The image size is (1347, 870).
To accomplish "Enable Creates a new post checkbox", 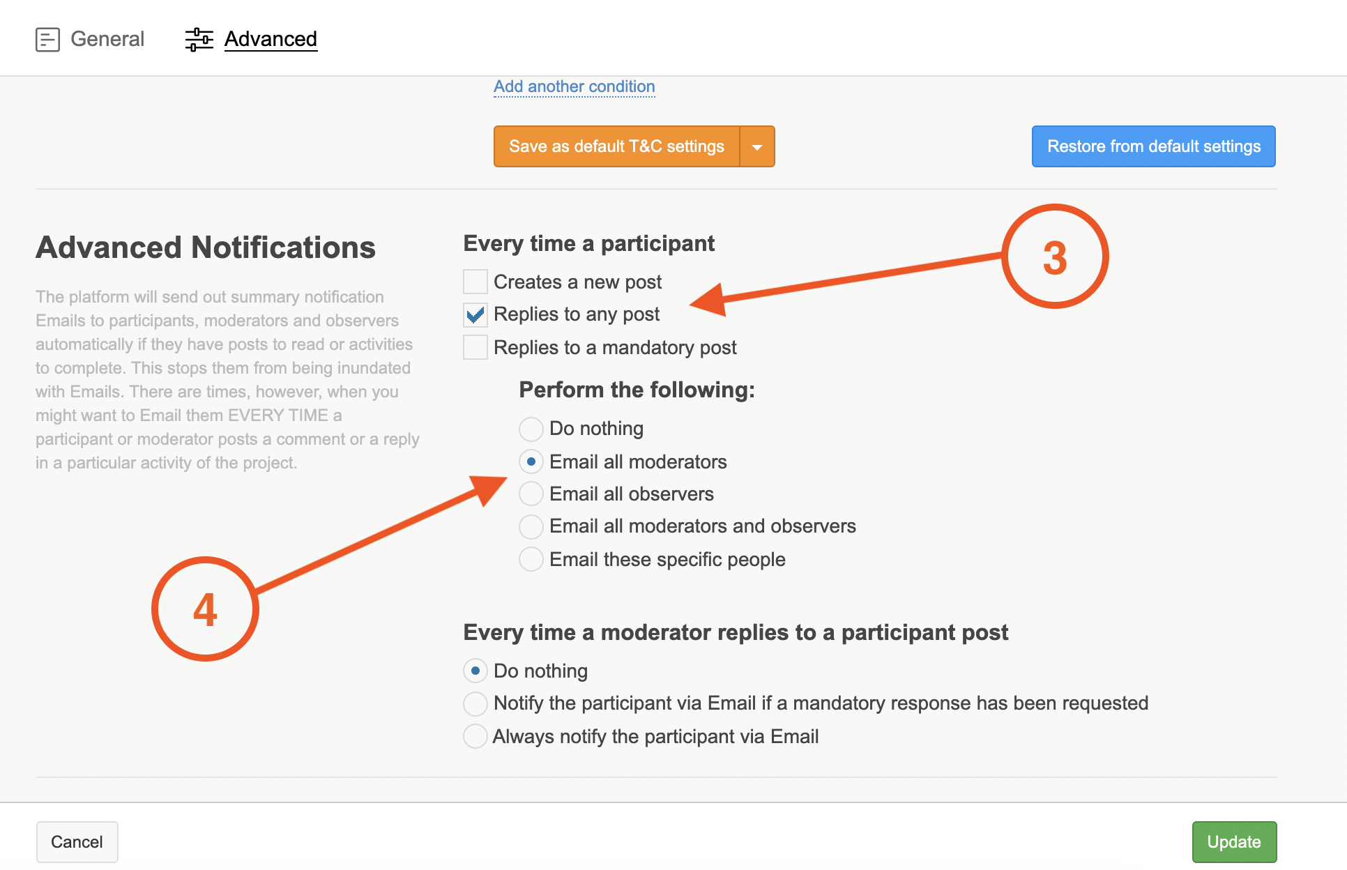I will tap(475, 282).
